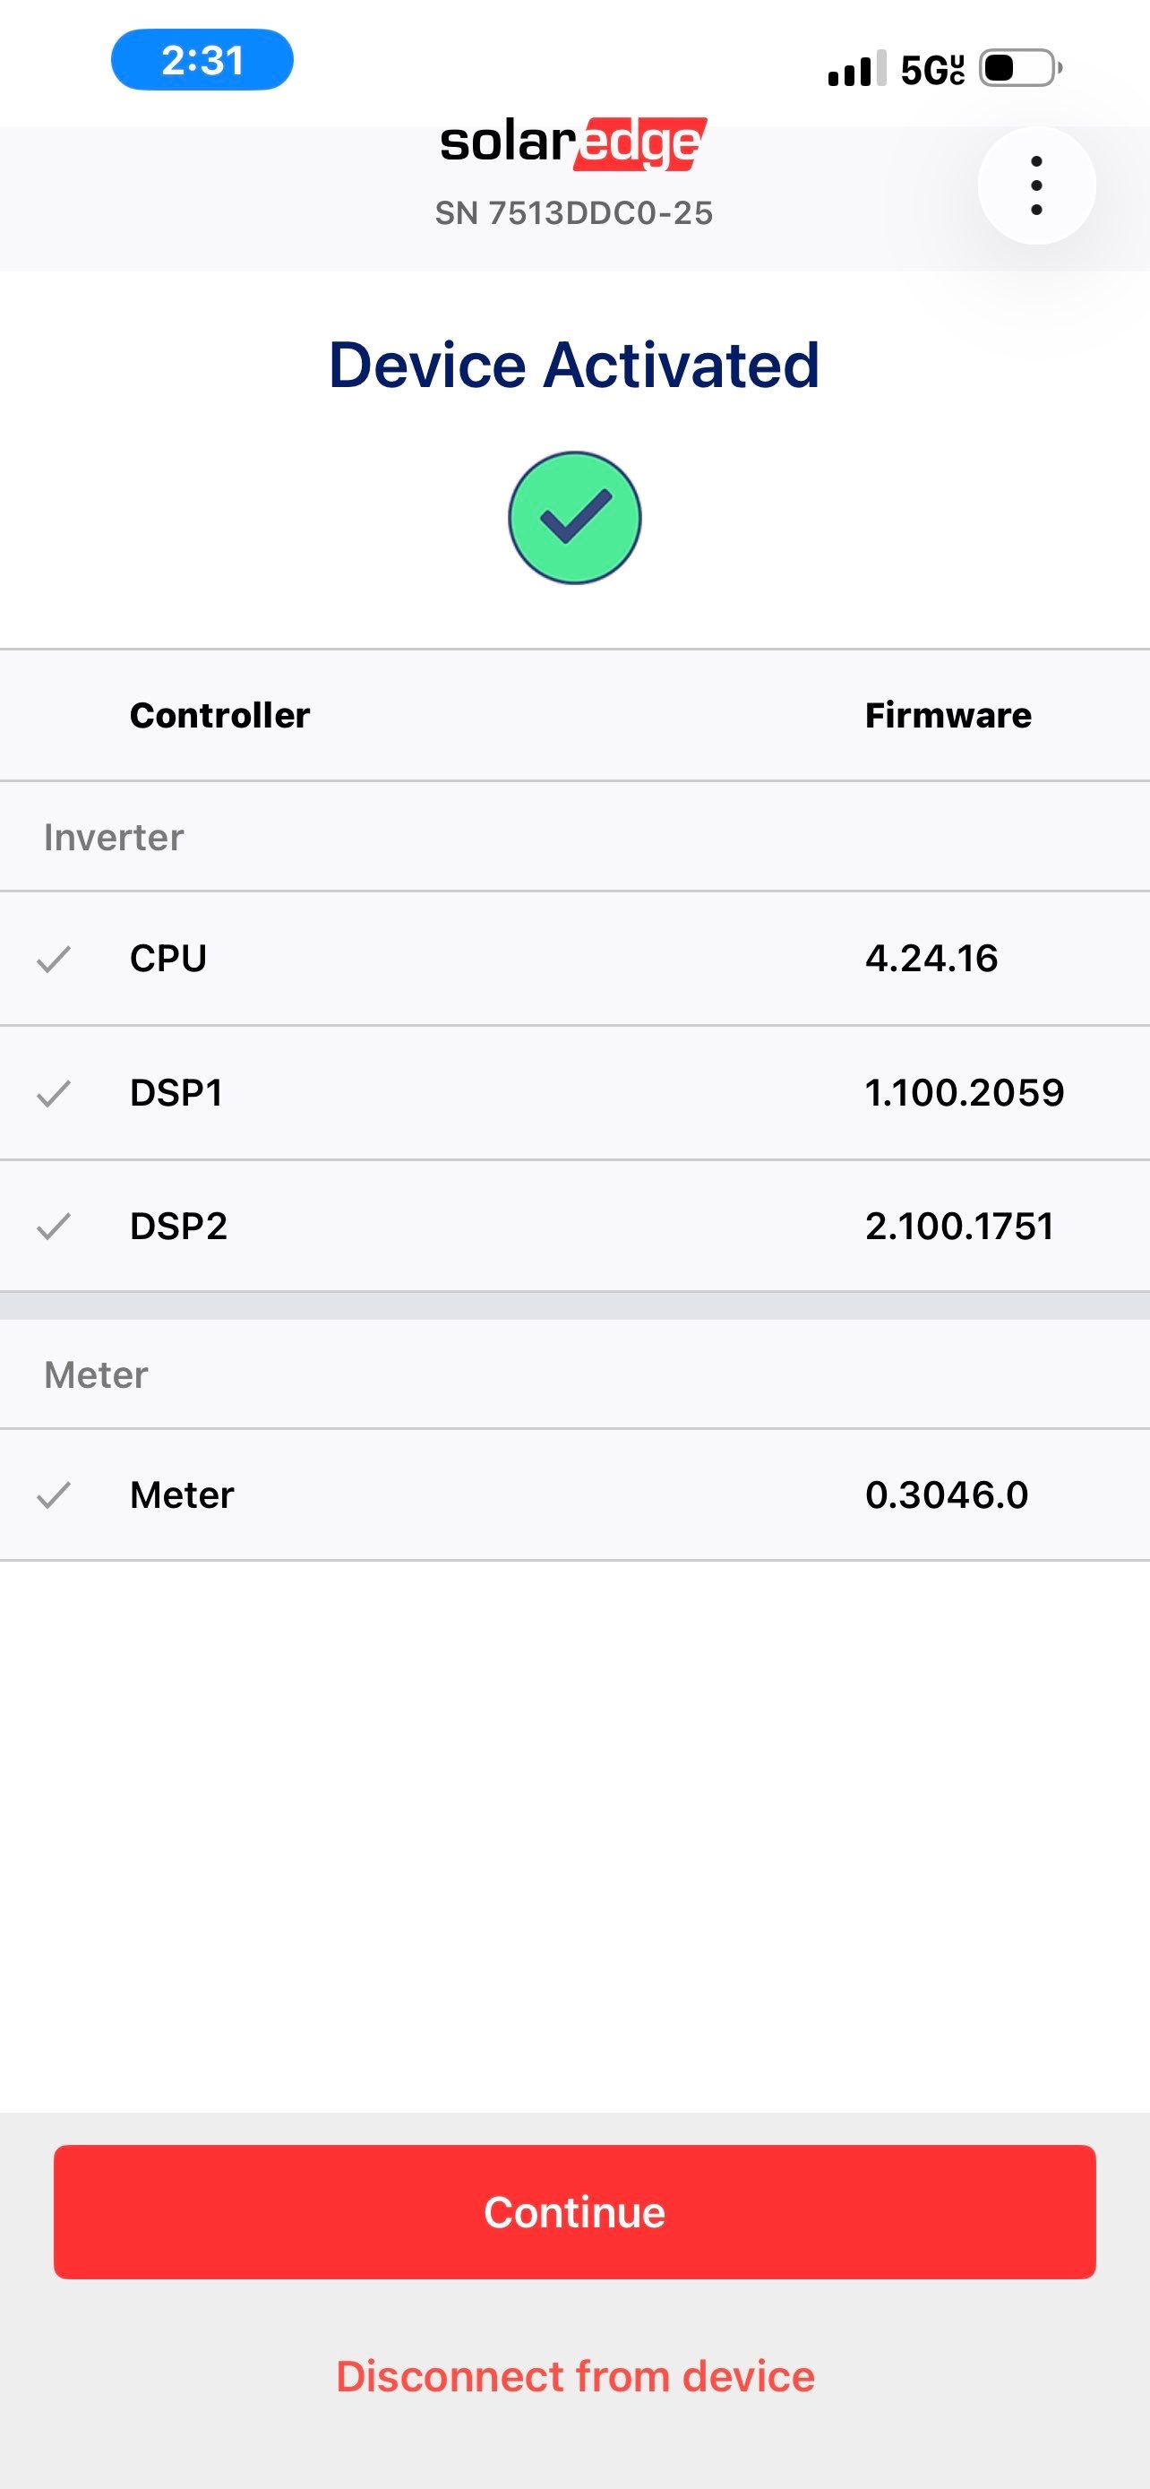Tap the checkmark beside CPU row
The height and width of the screenshot is (2489, 1150).
pyautogui.click(x=54, y=959)
